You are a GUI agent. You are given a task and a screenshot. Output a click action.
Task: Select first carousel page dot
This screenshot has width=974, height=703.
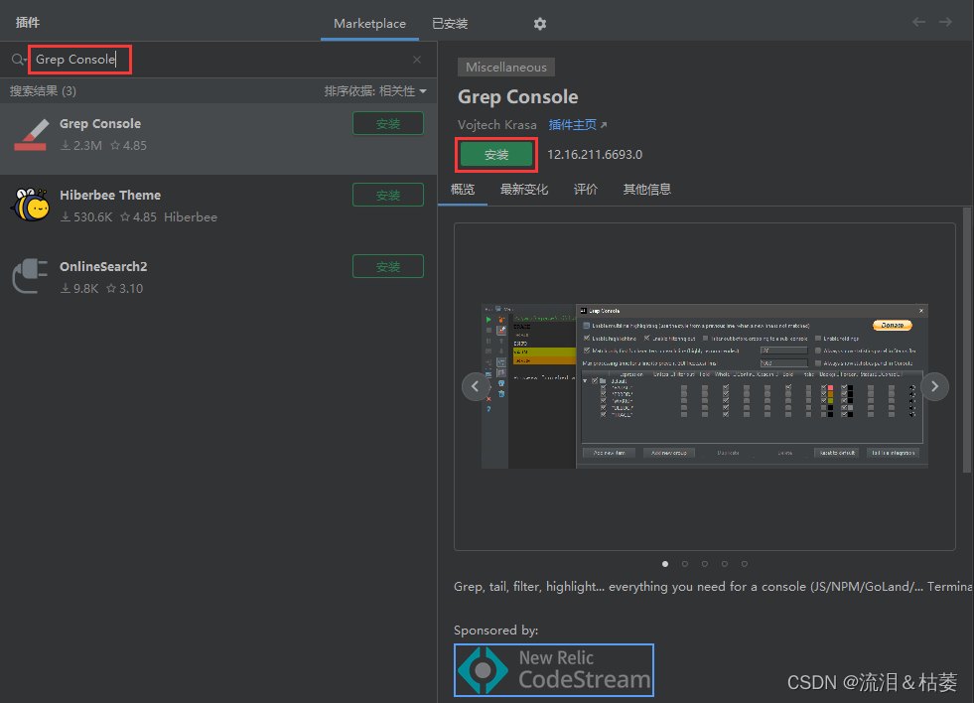[665, 564]
